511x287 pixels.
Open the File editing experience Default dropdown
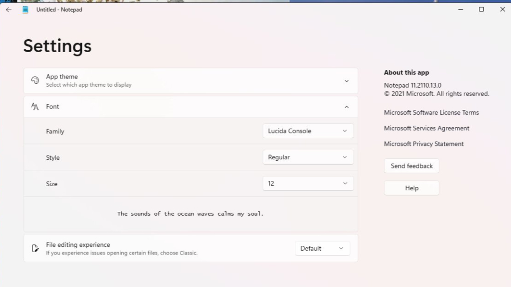tap(322, 248)
